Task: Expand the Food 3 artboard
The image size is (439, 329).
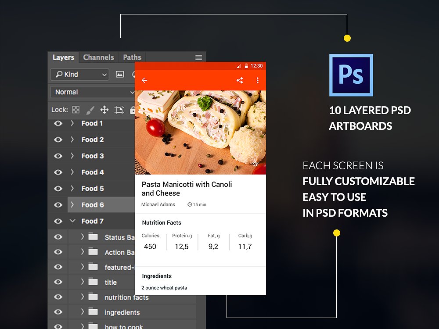Action: coord(72,156)
